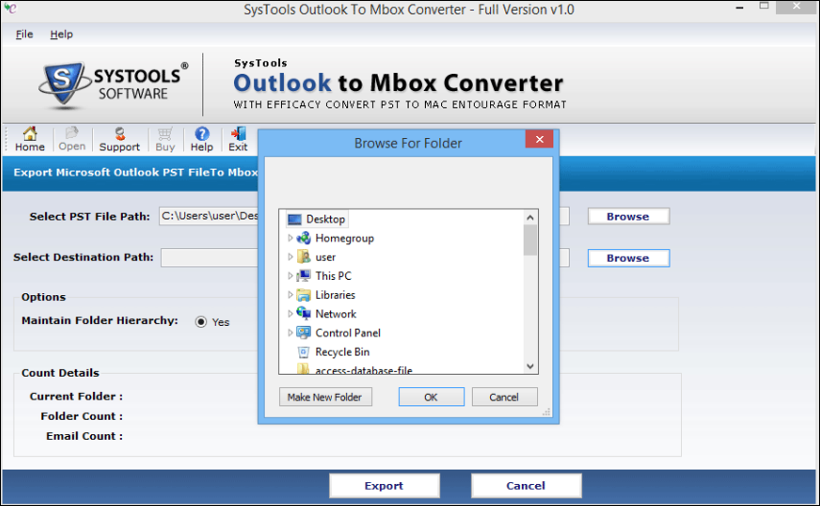Click the SysTools Software logo
Viewport: 820px width, 506px height.
(x=113, y=84)
